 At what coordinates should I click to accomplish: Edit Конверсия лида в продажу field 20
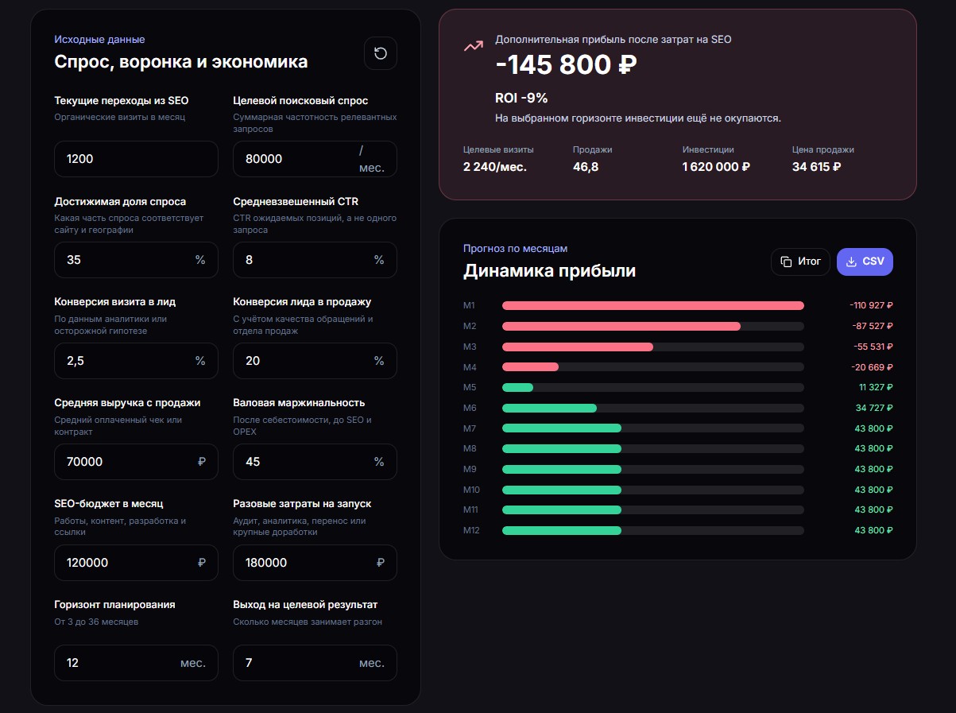point(315,361)
